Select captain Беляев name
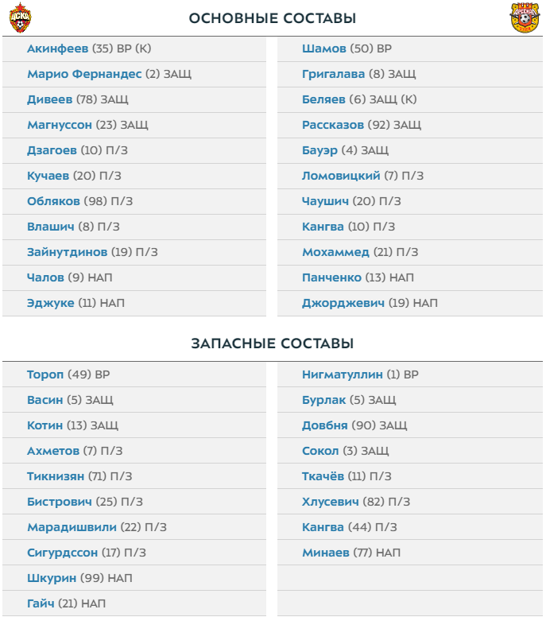This screenshot has height=617, width=546. [323, 99]
